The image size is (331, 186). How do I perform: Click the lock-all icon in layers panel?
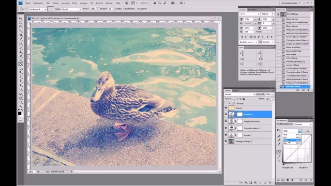point(244,99)
